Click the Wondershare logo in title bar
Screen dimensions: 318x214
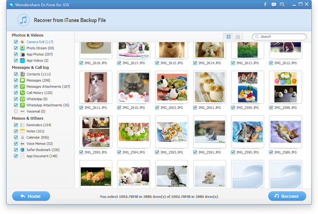click(11, 5)
